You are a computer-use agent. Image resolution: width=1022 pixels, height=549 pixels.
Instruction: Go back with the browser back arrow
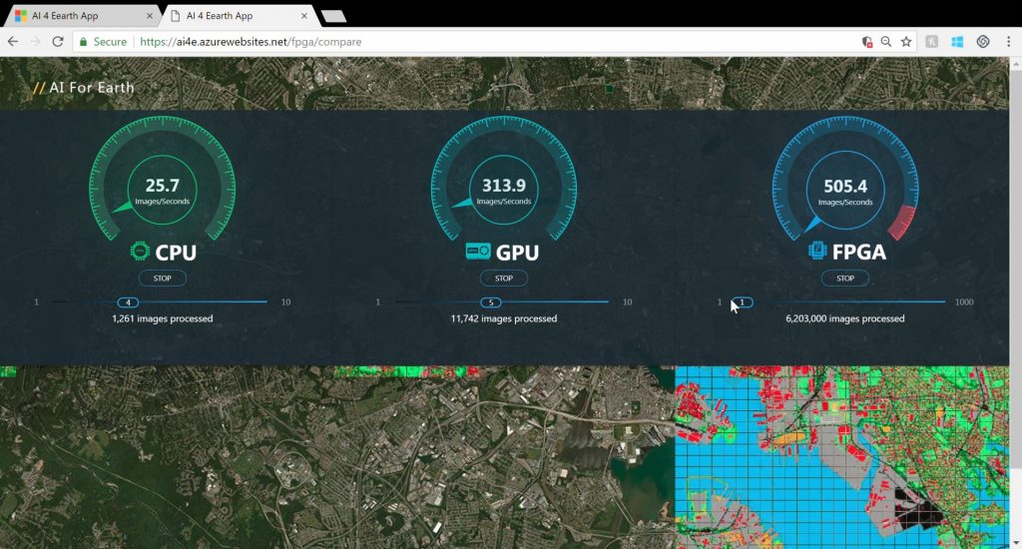coord(13,42)
